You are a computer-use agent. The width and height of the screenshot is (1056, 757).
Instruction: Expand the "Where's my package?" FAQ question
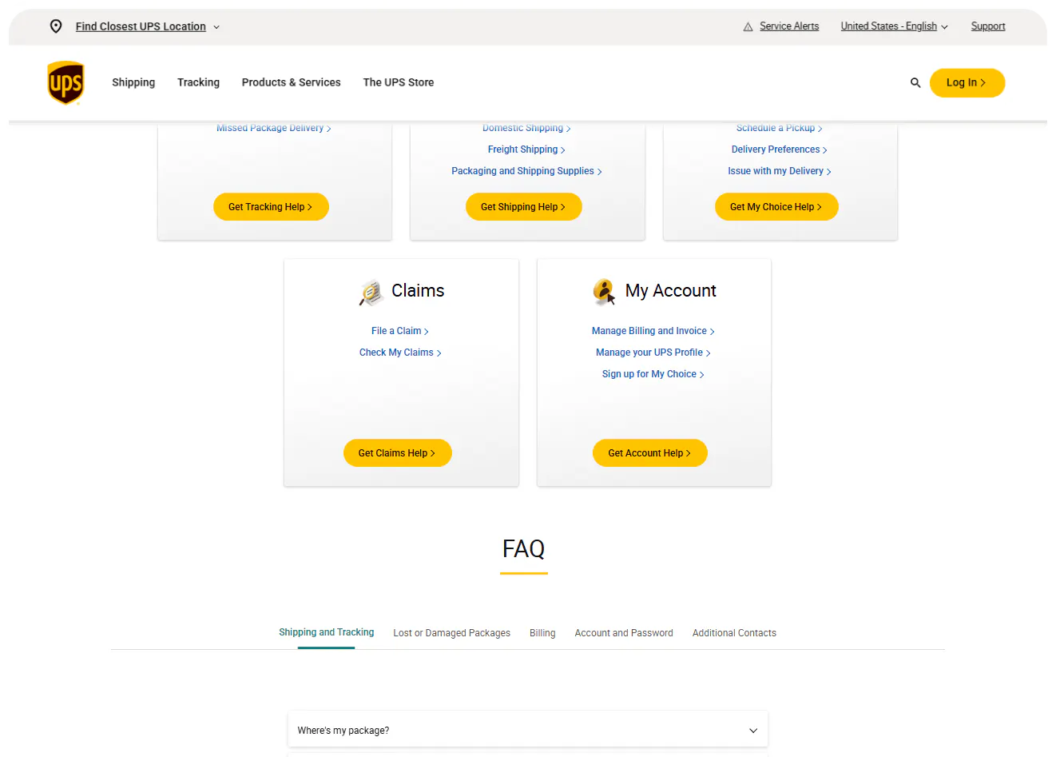point(527,730)
